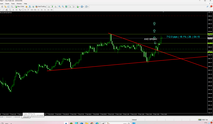This screenshot has height=124, width=213.
Task: Open Google Chrome from the taskbar
Action: tap(92, 123)
